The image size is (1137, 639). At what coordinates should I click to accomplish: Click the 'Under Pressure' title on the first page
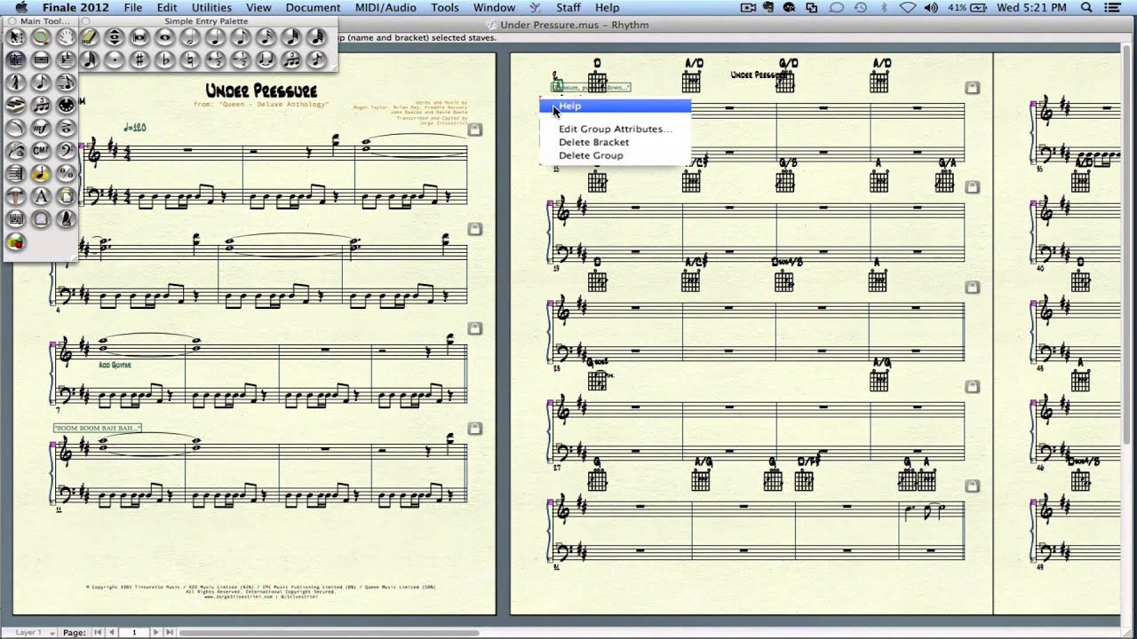tap(261, 91)
